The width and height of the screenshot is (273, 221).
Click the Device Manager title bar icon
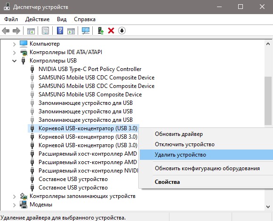click(7, 7)
